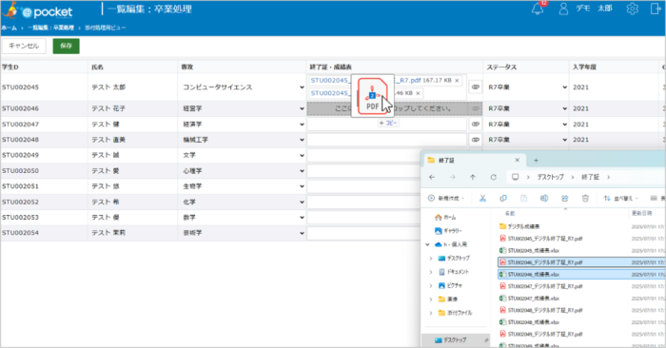
Task: Add a new Explorer tab
Action: (536, 160)
